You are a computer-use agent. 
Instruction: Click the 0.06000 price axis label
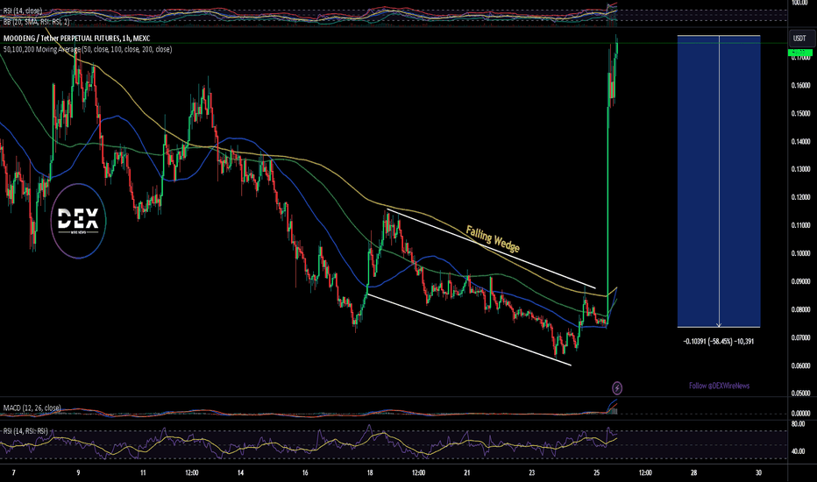(801, 365)
